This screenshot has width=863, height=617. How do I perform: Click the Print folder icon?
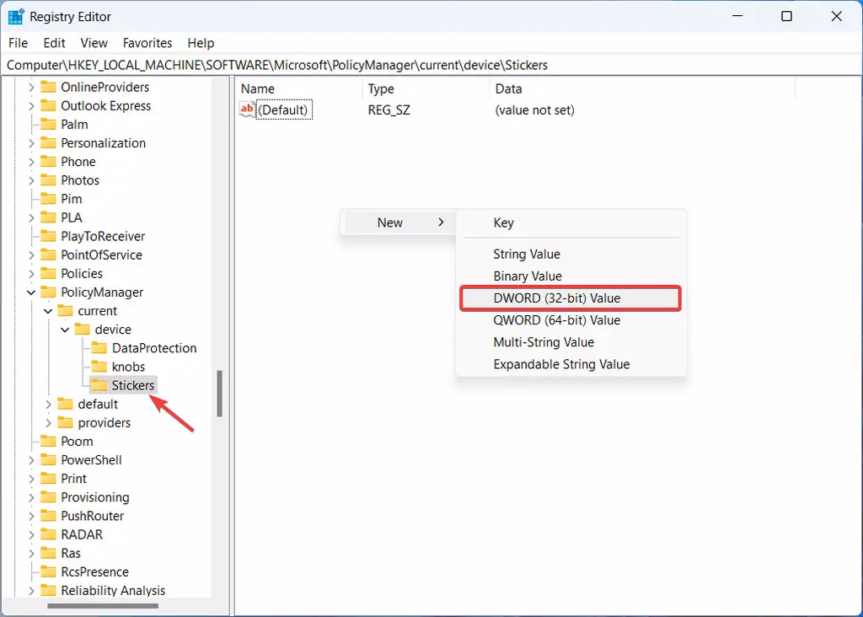pyautogui.click(x=48, y=479)
